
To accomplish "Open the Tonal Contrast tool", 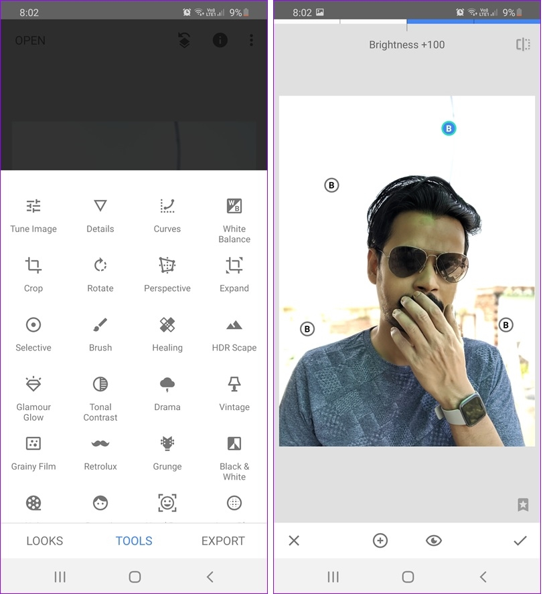I will coord(100,399).
